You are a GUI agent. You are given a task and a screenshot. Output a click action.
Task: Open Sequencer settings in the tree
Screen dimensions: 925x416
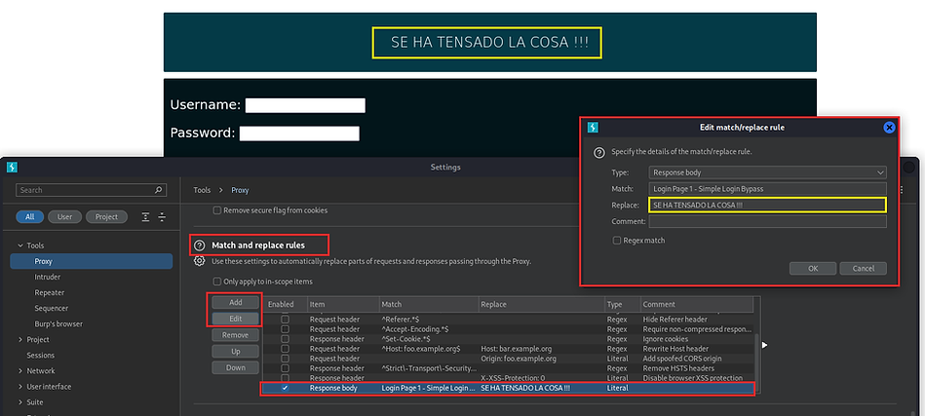[52, 308]
